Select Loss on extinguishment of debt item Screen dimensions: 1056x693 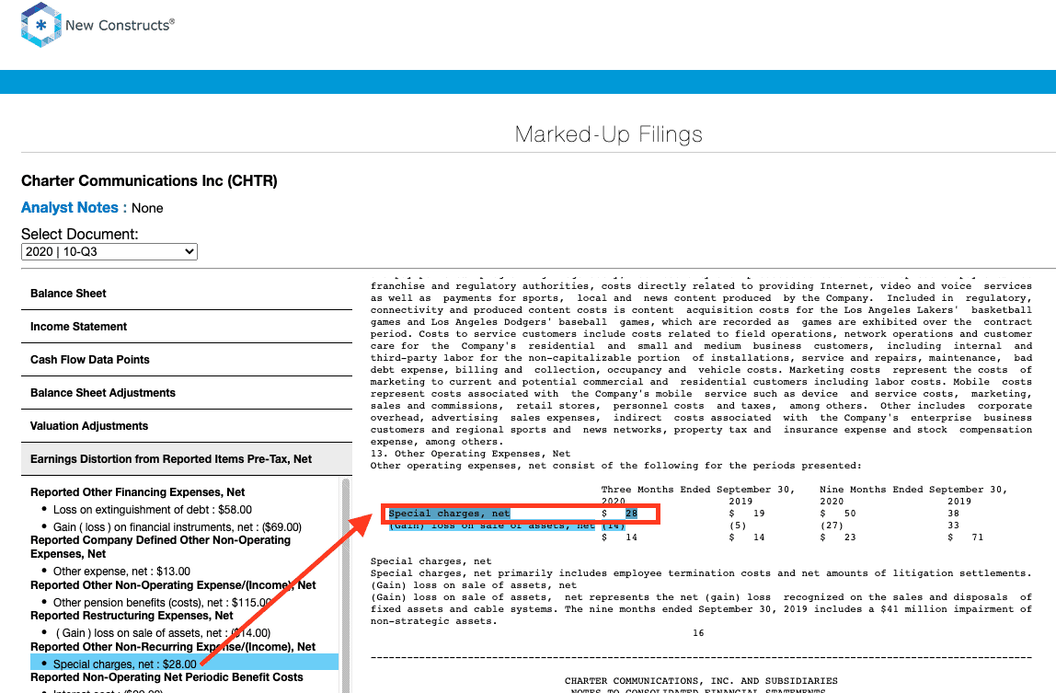pyautogui.click(x=152, y=510)
